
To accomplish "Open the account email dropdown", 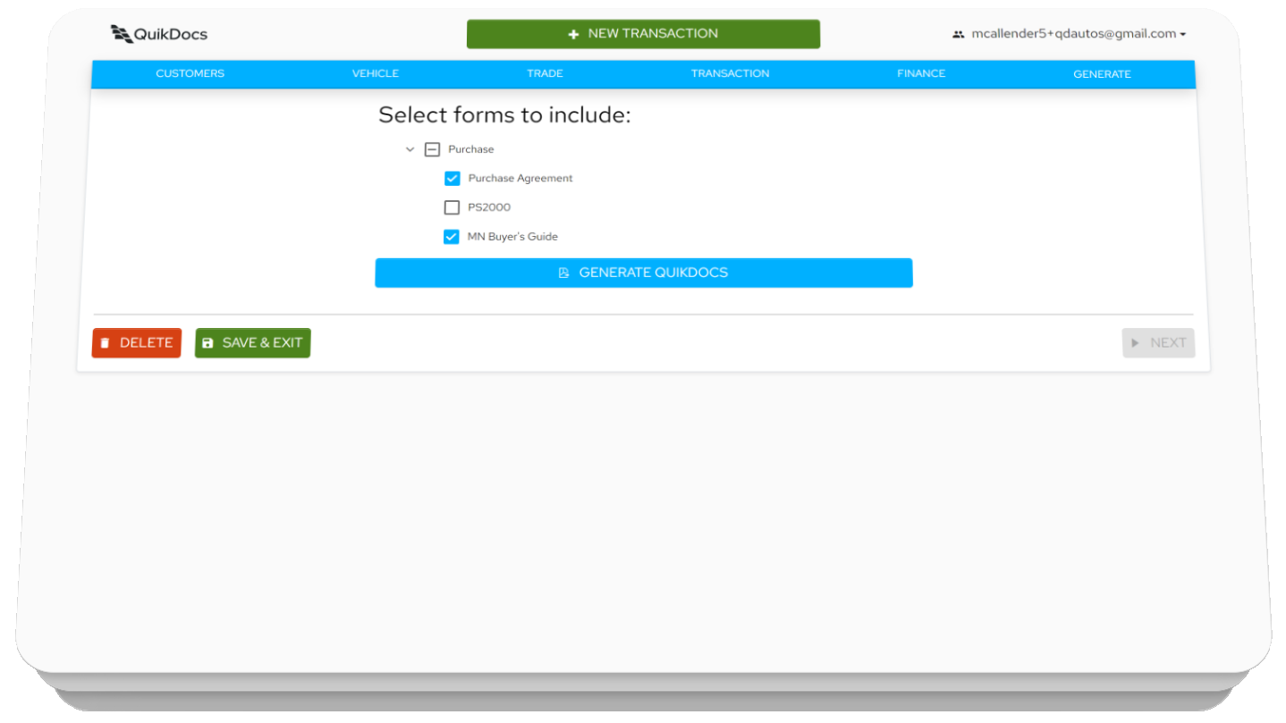I will point(1070,34).
